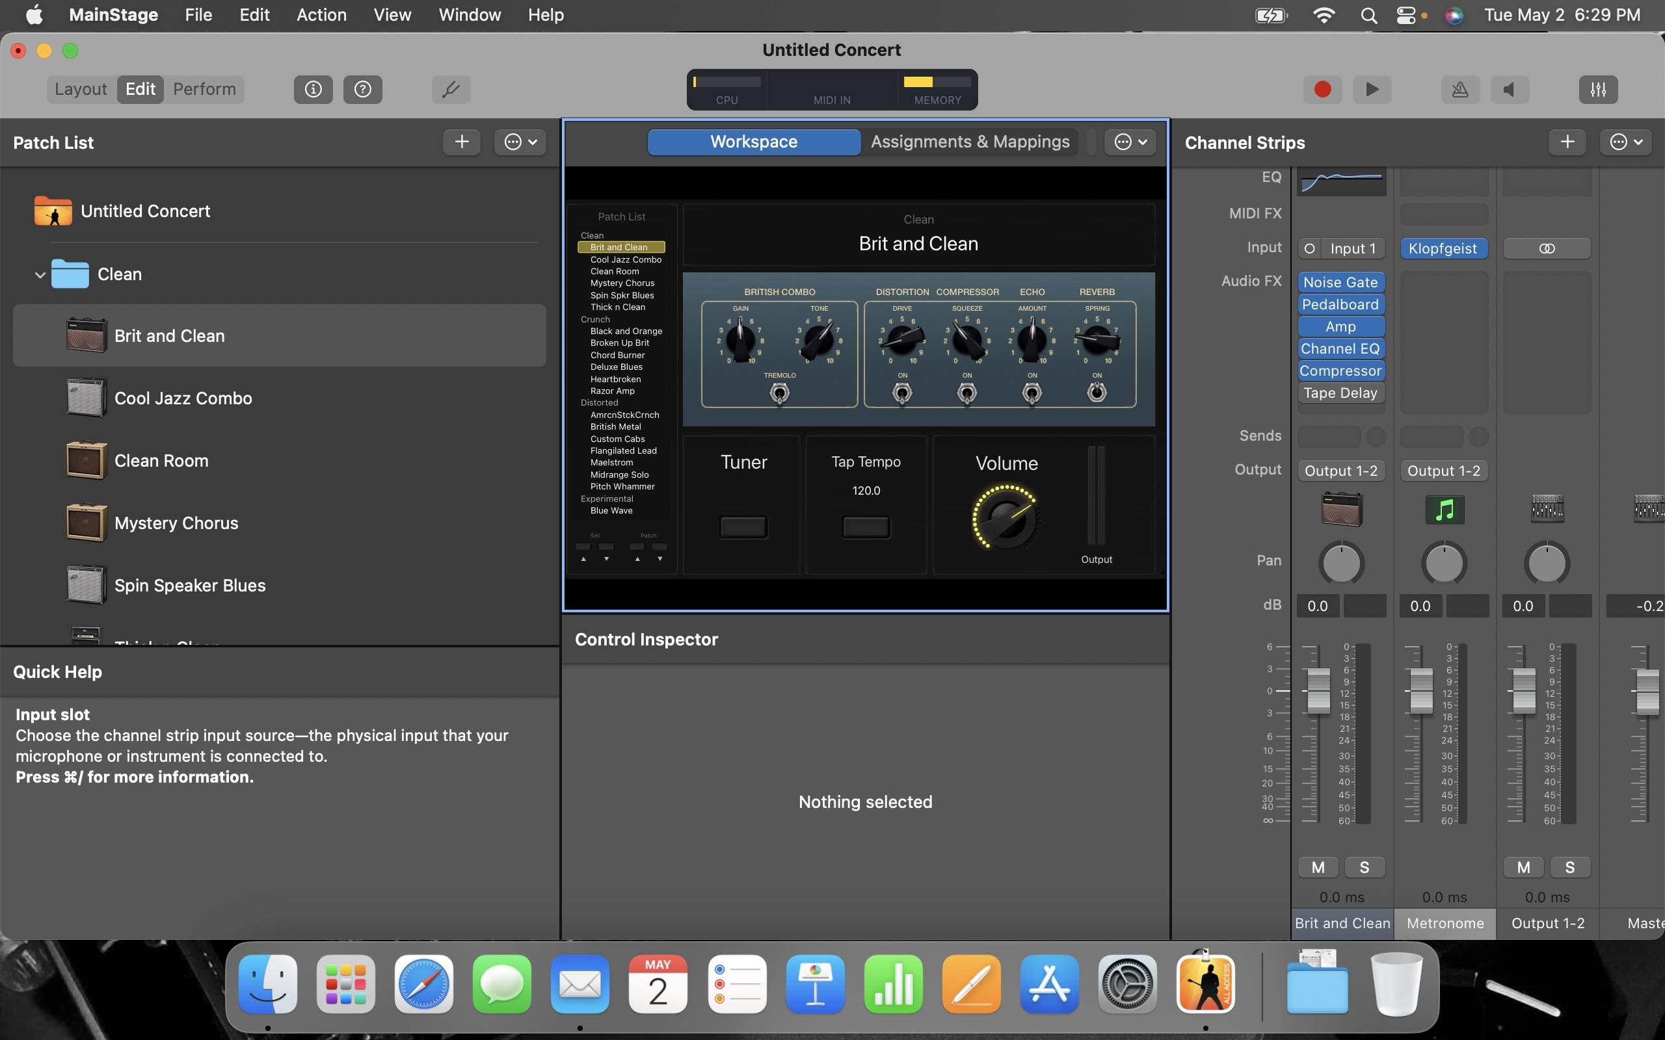This screenshot has height=1040, width=1665.
Task: Open Safari from the Dock
Action: [x=424, y=984]
